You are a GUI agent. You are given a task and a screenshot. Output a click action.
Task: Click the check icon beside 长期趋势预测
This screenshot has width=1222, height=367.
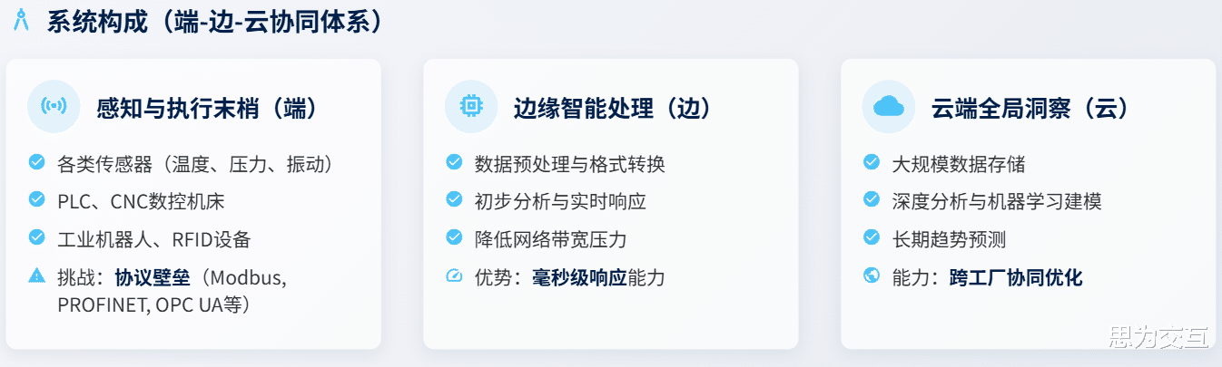872,237
